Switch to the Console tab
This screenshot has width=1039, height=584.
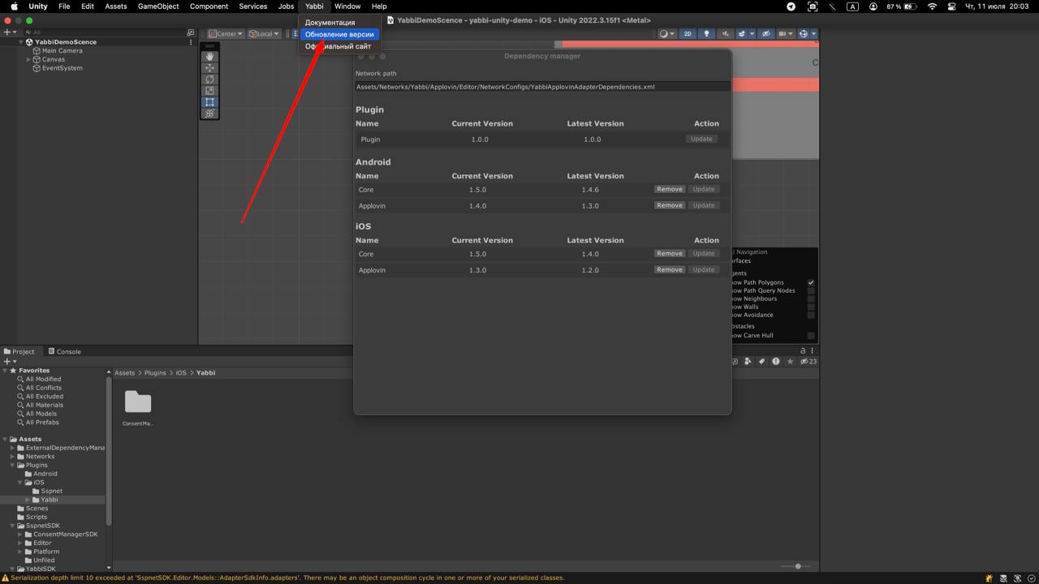[64, 351]
